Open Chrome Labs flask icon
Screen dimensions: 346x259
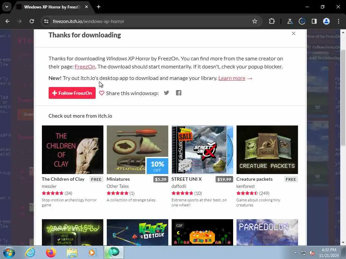(290, 21)
